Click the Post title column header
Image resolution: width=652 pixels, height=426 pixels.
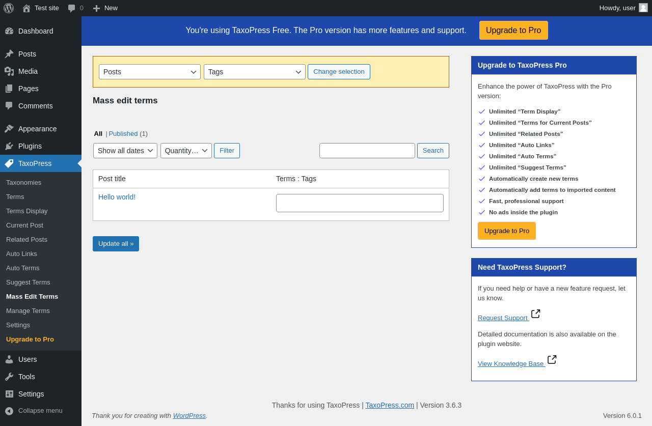click(112, 179)
